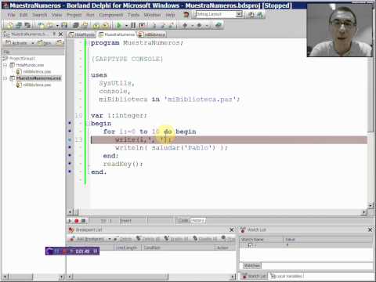The height and width of the screenshot is (282, 376).
Task: Open the File menu
Action: pyautogui.click(x=11, y=15)
